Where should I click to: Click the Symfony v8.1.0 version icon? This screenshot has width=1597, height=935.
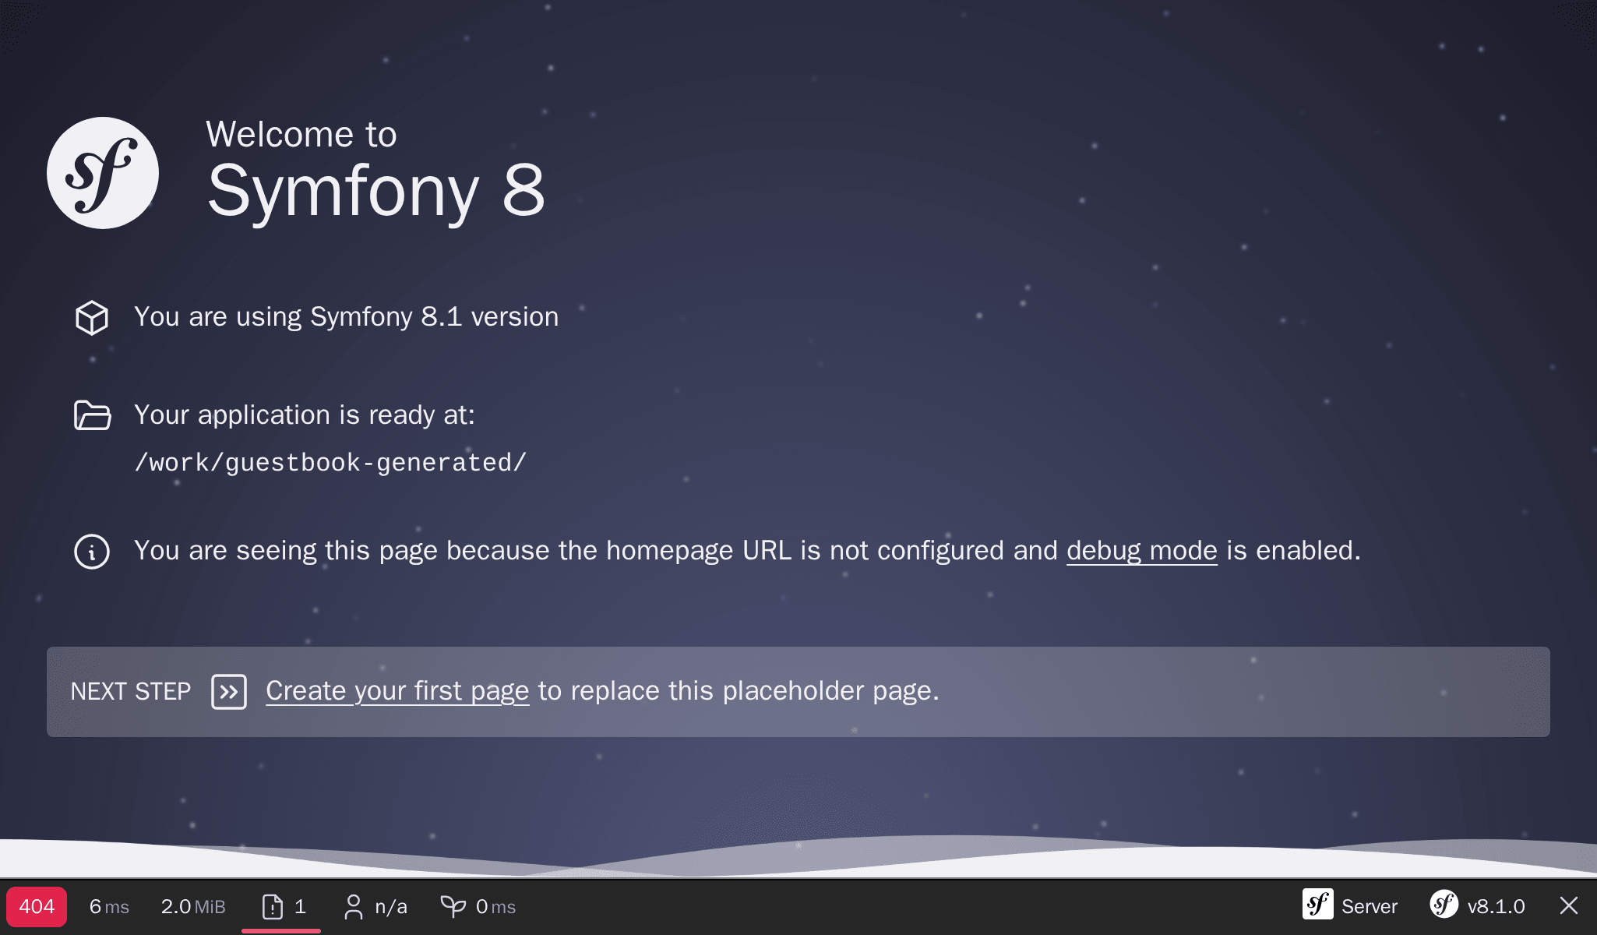click(x=1444, y=905)
